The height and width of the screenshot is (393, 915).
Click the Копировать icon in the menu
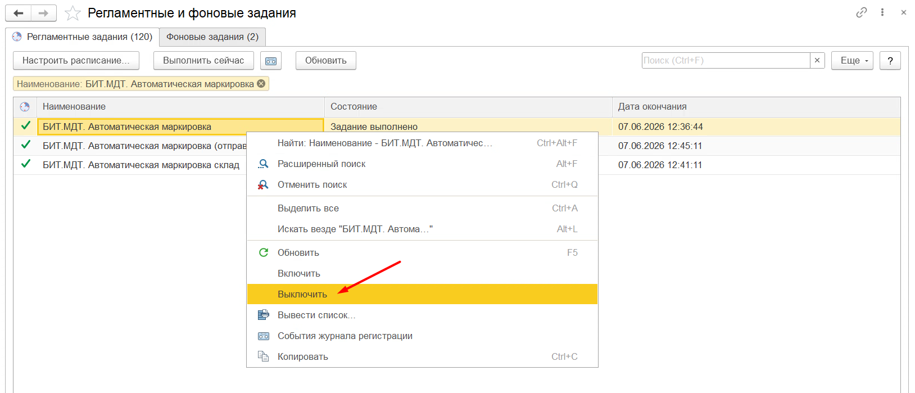click(x=263, y=356)
